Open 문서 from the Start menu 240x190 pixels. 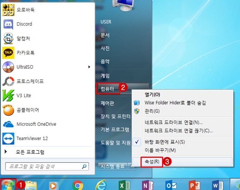pyautogui.click(x=105, y=35)
